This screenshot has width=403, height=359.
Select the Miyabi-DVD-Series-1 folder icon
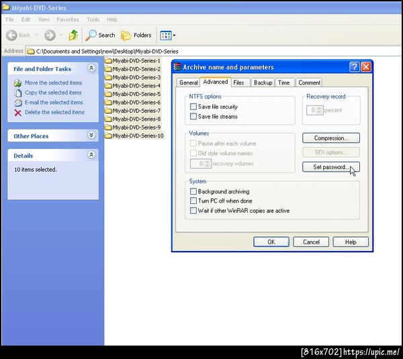click(x=108, y=61)
